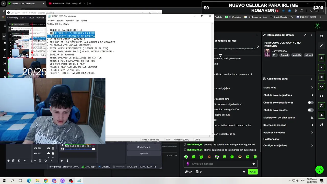Open Acciones de canal options menu
The image size is (327, 184).
pyautogui.click(x=311, y=79)
